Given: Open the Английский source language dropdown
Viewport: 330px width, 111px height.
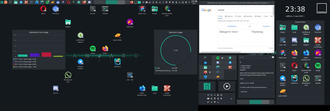Looking at the screenshot, I should pos(232,26).
